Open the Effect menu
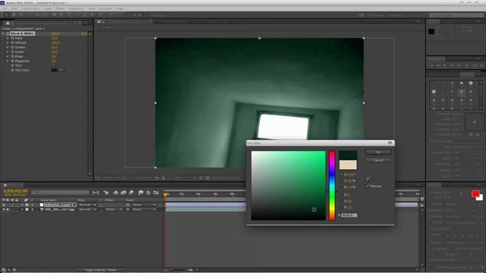The width and height of the screenshot is (486, 273). [60, 8]
